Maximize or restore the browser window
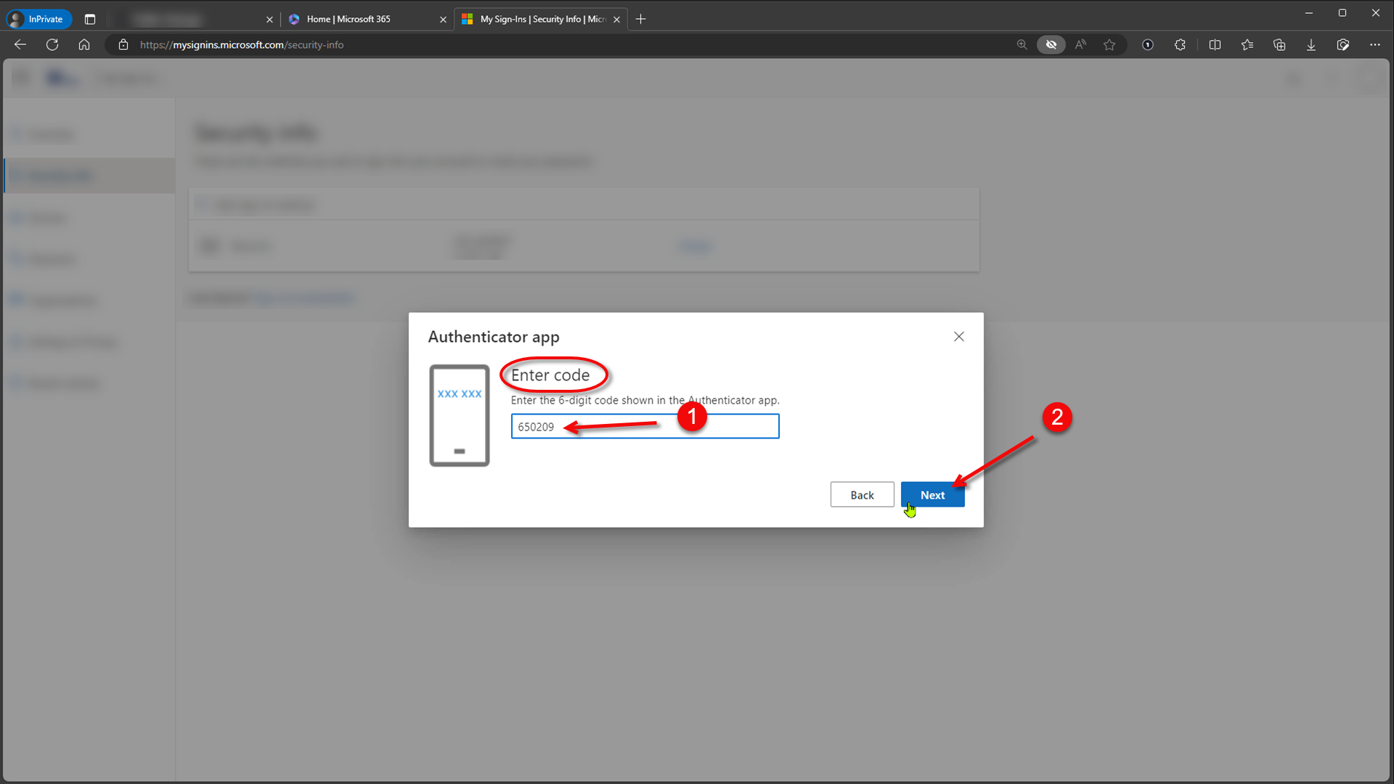1394x784 pixels. tap(1342, 13)
